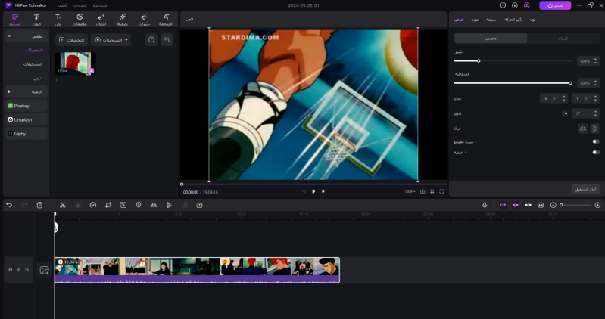
Task: Open the Text (نص) tool panel
Action: pyautogui.click(x=58, y=20)
